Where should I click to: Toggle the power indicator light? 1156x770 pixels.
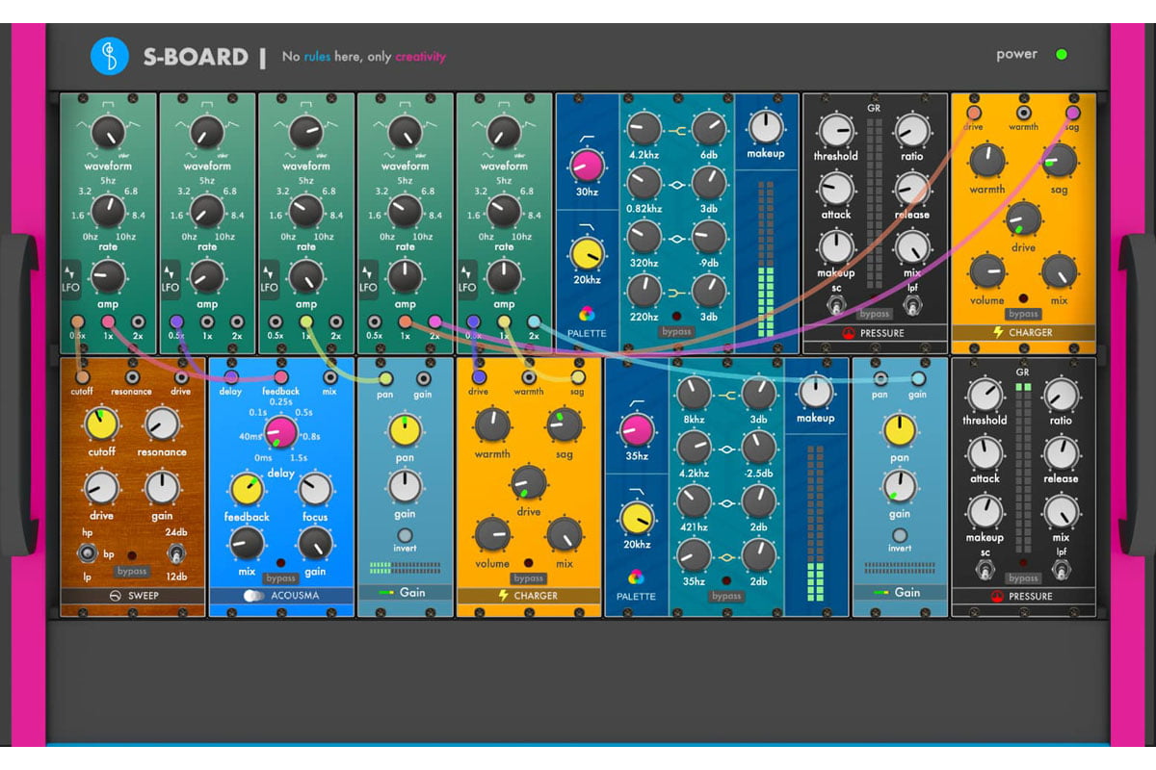(1062, 55)
